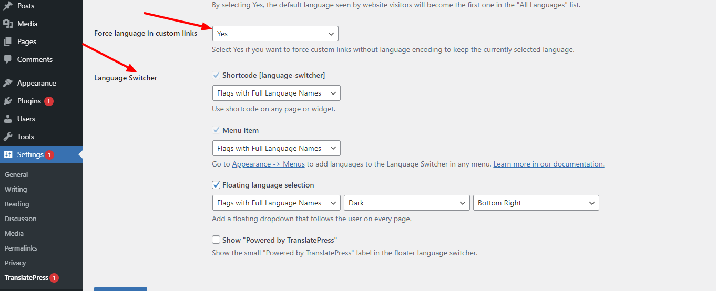Click the Force language in custom links label
This screenshot has width=716, height=291.
pyautogui.click(x=146, y=33)
